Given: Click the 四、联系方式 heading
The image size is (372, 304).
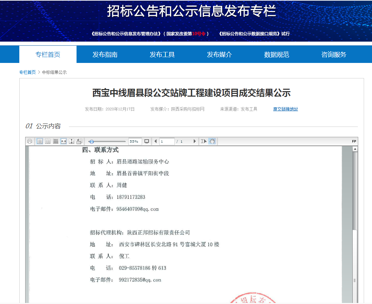Looking at the screenshot, I should pyautogui.click(x=100, y=150).
